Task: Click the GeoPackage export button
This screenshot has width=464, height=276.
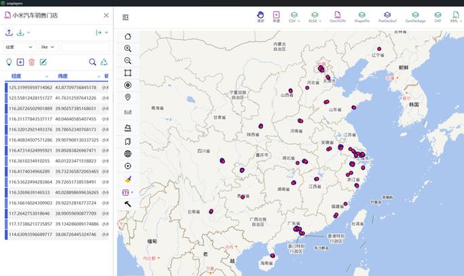Action: 415,17
